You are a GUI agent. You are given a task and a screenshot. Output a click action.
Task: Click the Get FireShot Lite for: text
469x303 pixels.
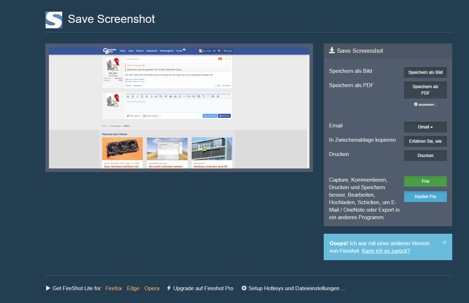point(77,288)
